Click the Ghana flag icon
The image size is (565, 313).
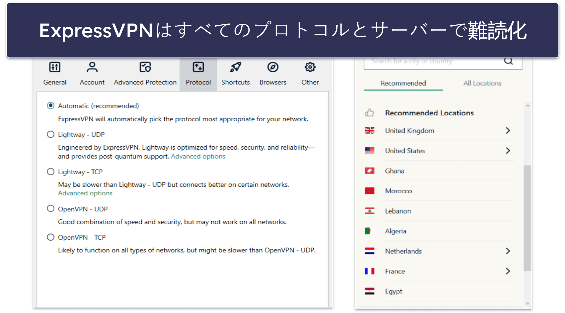tap(370, 171)
